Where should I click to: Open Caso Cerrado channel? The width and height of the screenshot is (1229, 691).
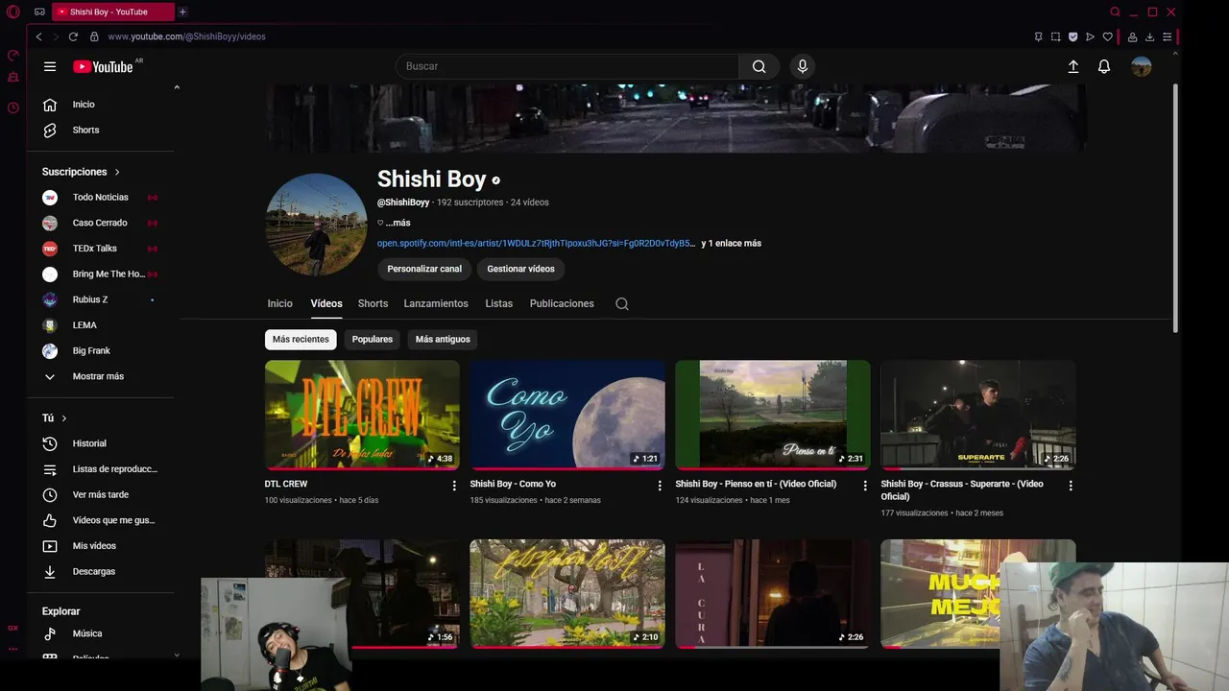pyautogui.click(x=100, y=223)
